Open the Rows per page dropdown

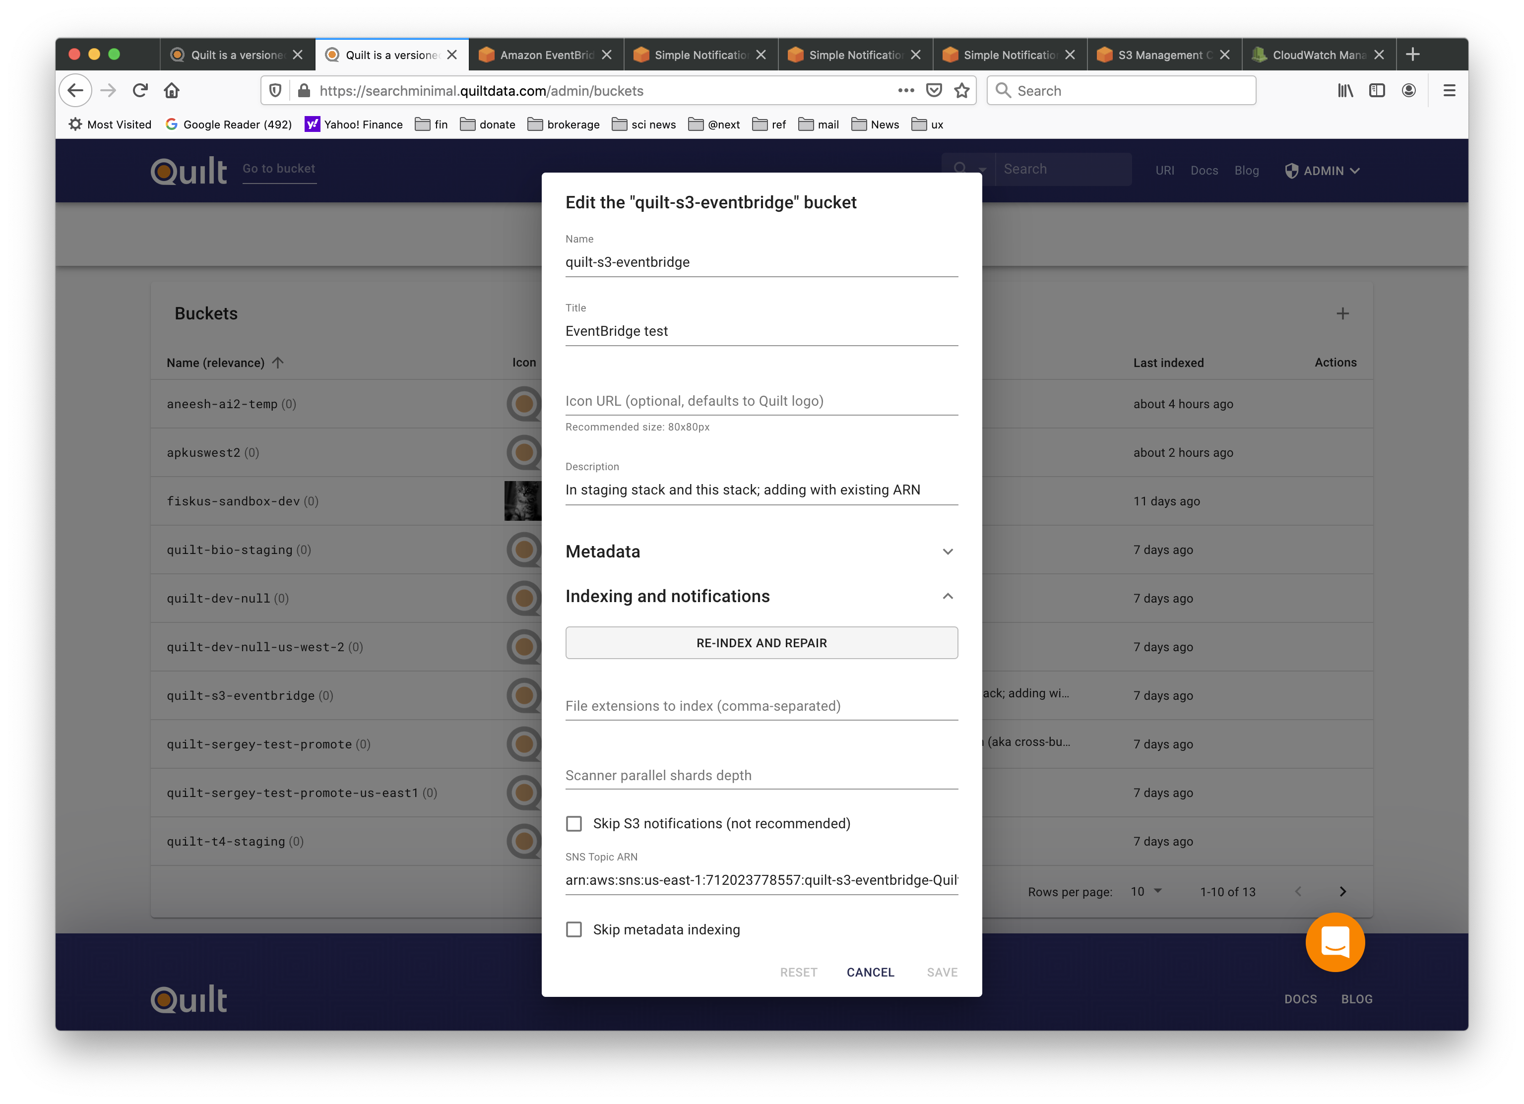[x=1146, y=892]
